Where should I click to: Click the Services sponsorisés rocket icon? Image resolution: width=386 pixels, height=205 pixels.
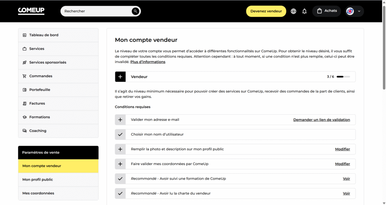[x=25, y=63]
